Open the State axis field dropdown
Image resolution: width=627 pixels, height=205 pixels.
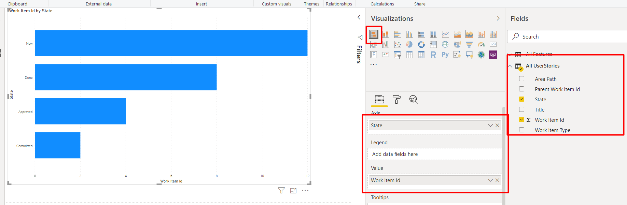[490, 126]
